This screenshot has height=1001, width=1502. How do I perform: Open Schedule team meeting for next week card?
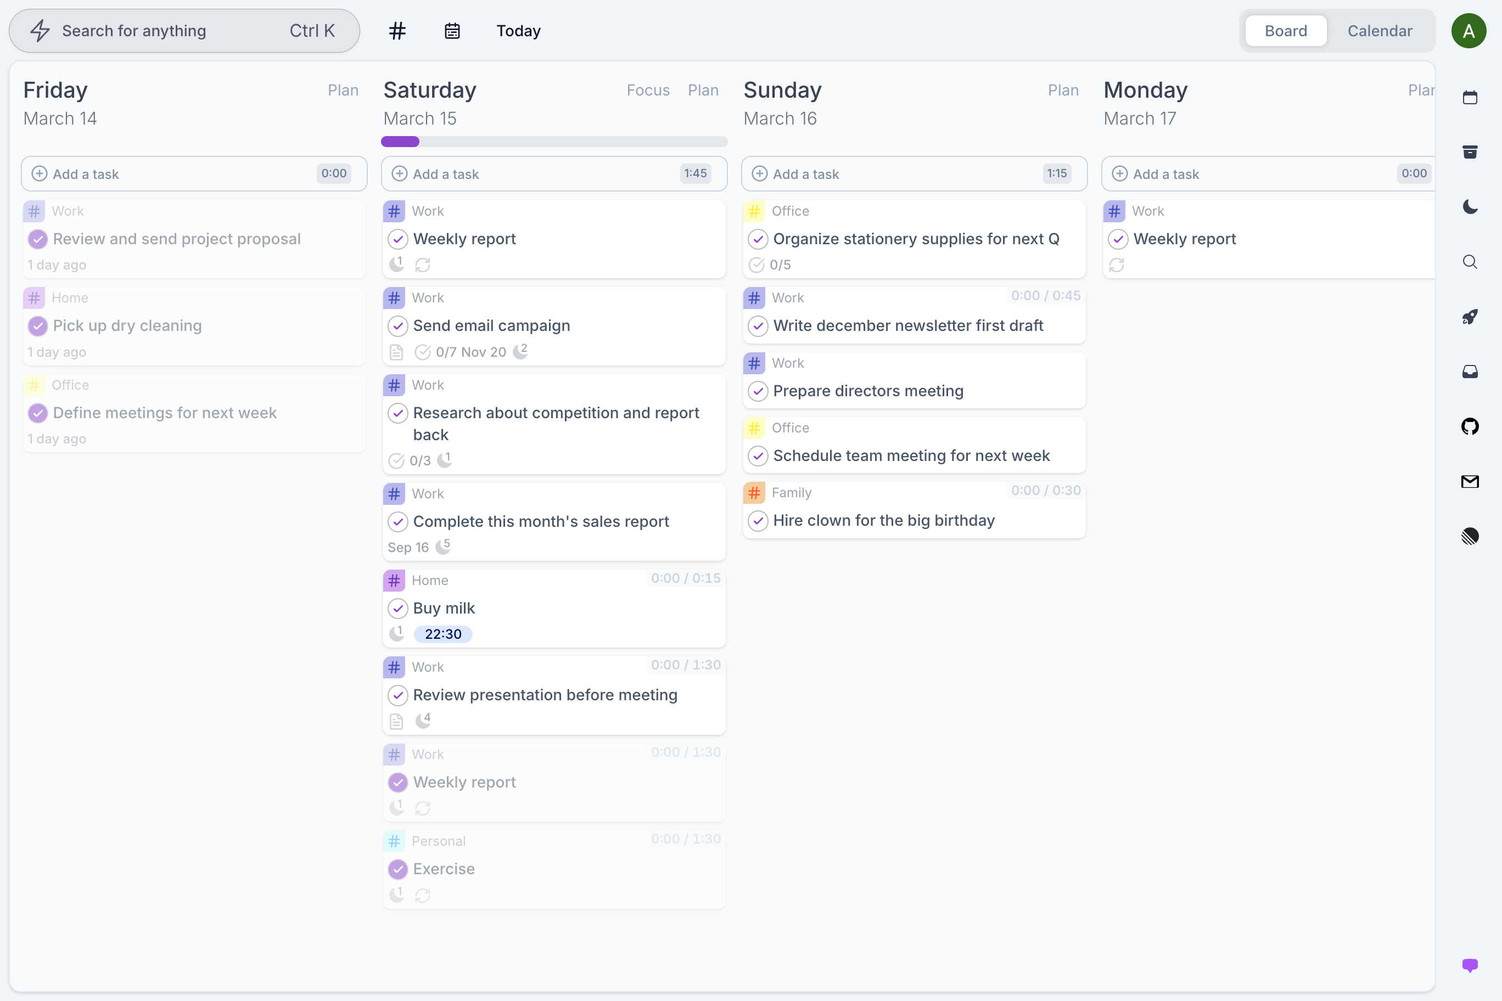pyautogui.click(x=915, y=446)
